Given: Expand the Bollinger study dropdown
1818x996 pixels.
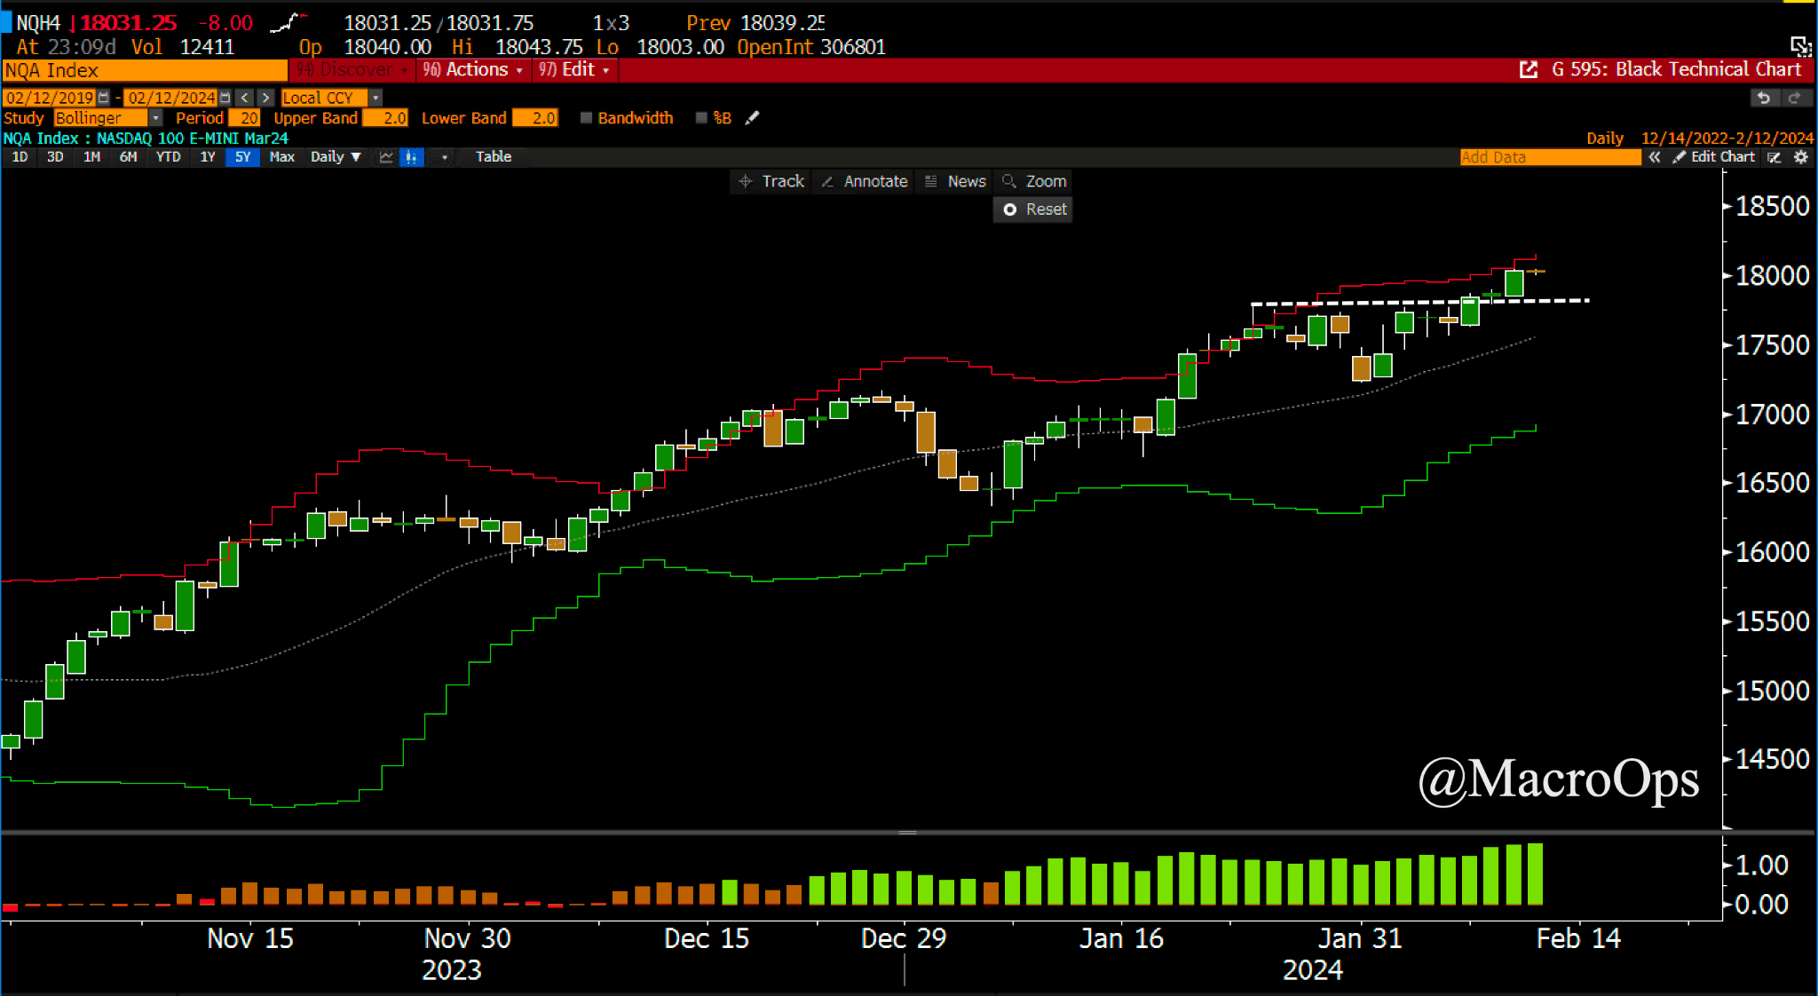Looking at the screenshot, I should pyautogui.click(x=155, y=118).
